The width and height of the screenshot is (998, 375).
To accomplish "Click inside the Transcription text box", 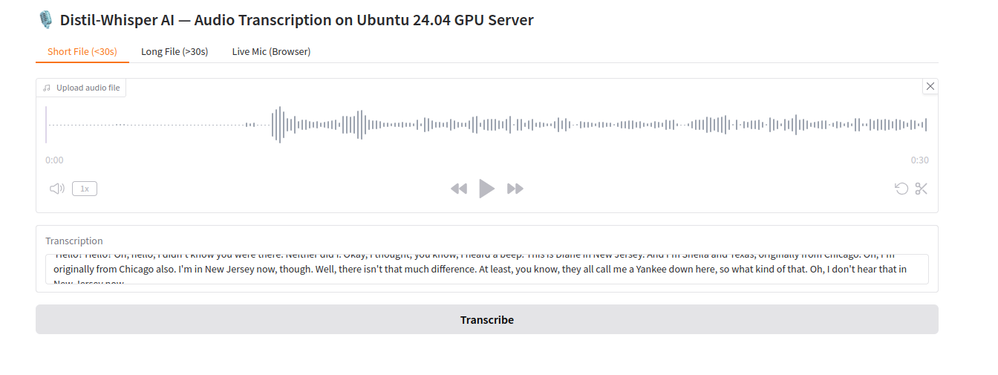I will pos(486,269).
